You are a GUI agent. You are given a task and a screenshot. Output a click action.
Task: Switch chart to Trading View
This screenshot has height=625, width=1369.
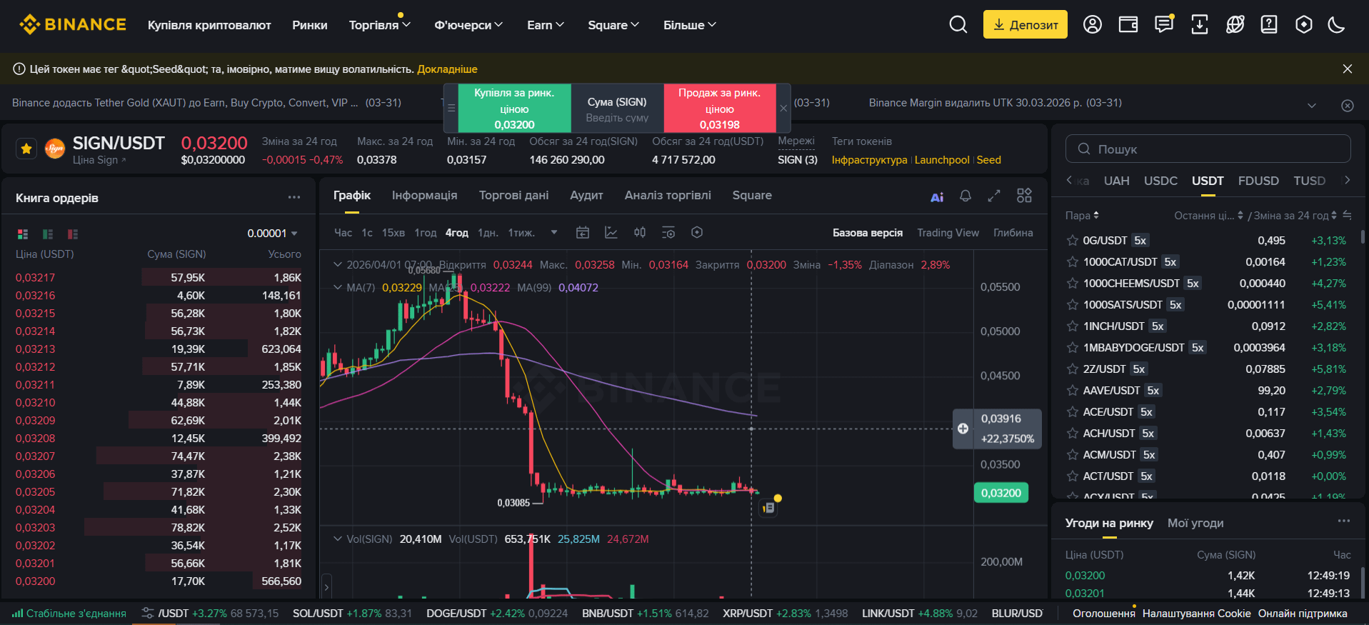[x=948, y=233]
